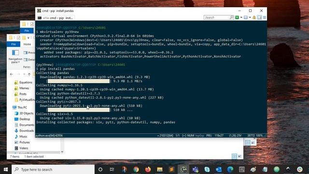The width and height of the screenshot is (309, 174).
Task: Click python.exe status bar process entry
Action: [49, 135]
